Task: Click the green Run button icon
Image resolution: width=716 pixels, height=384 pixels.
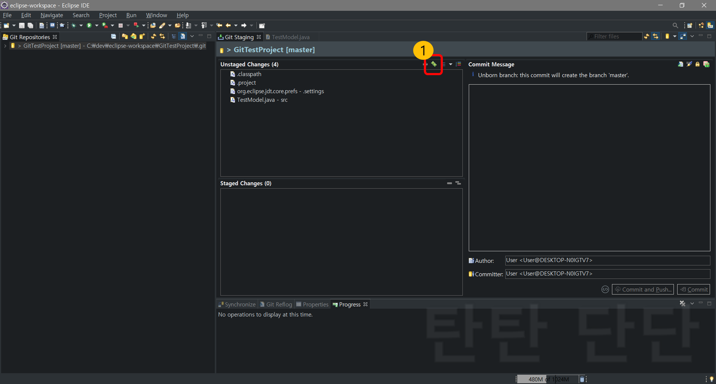Action: click(89, 25)
